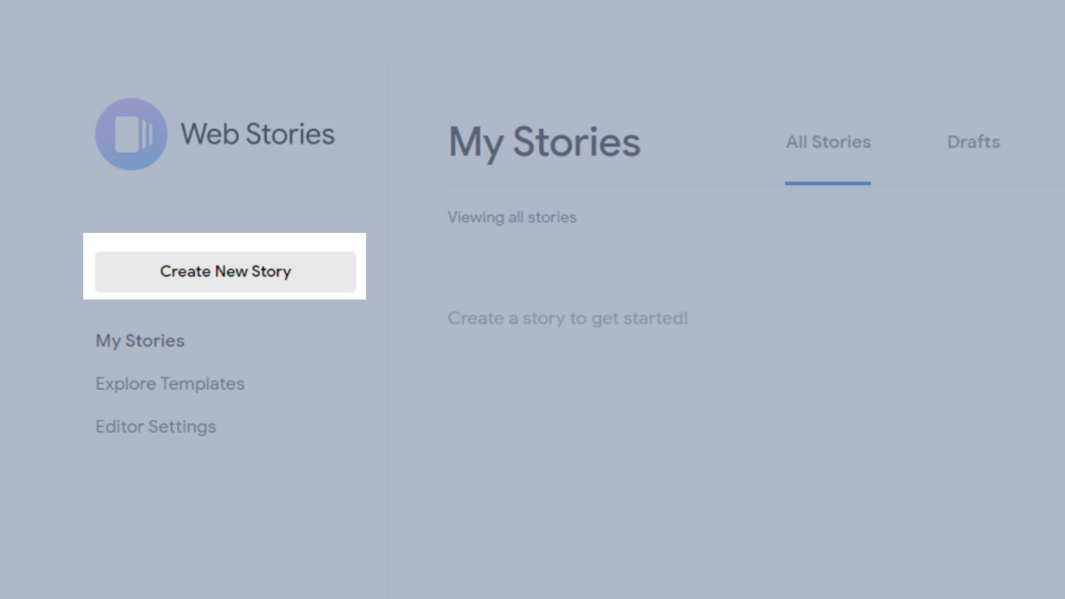Screen dimensions: 1065x599
Task: Click the word Stories in the Web Stories logo text
Action: [x=290, y=134]
